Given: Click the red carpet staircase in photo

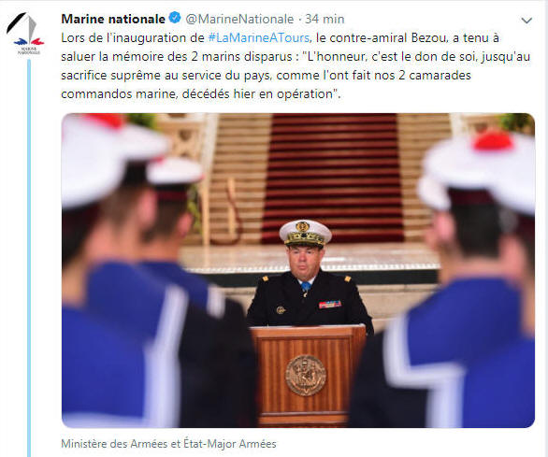Looking at the screenshot, I should click(x=334, y=179).
